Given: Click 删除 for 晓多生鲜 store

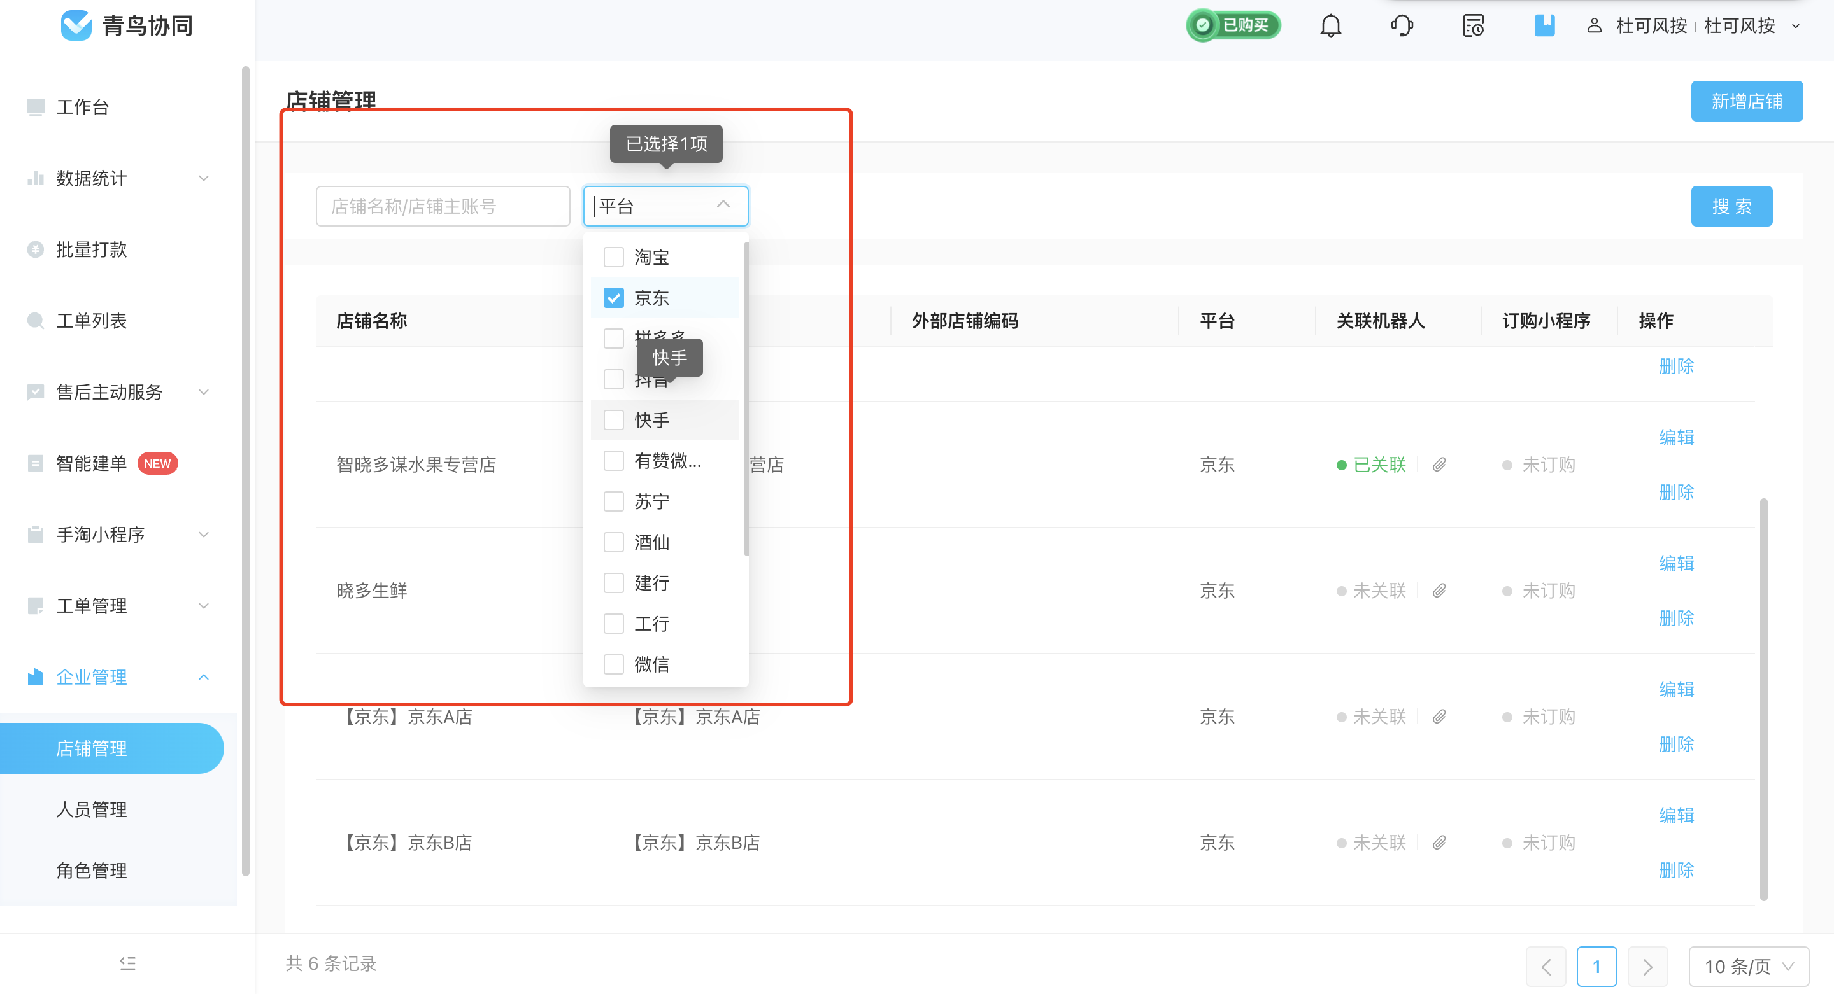Looking at the screenshot, I should pyautogui.click(x=1676, y=618).
